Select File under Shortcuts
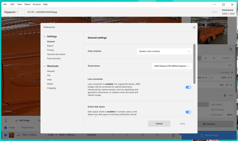The width and height of the screenshot is (238, 141). coord(49,75)
